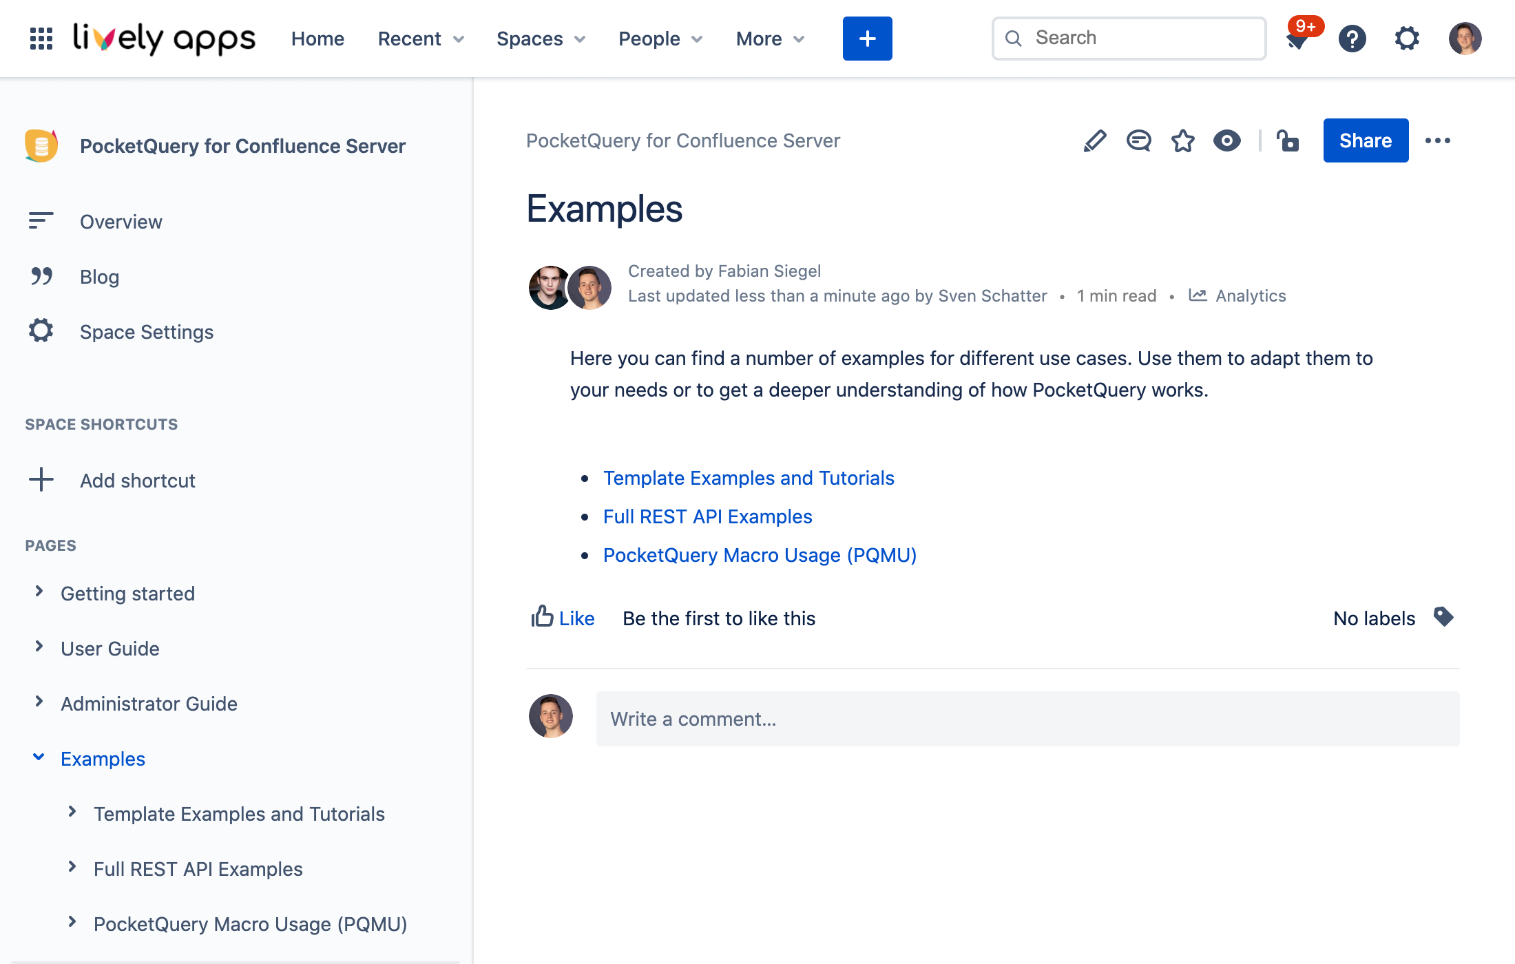Open the Spaces dropdown menu
The height and width of the screenshot is (964, 1515).
coord(541,39)
